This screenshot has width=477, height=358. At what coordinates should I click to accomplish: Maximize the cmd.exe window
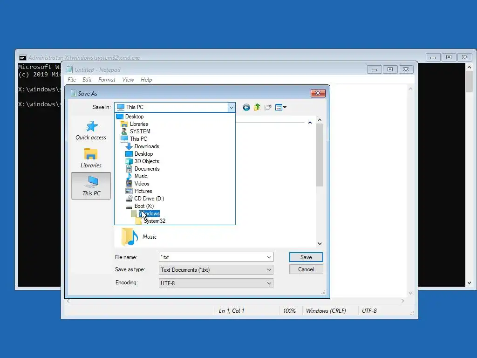pos(449,57)
